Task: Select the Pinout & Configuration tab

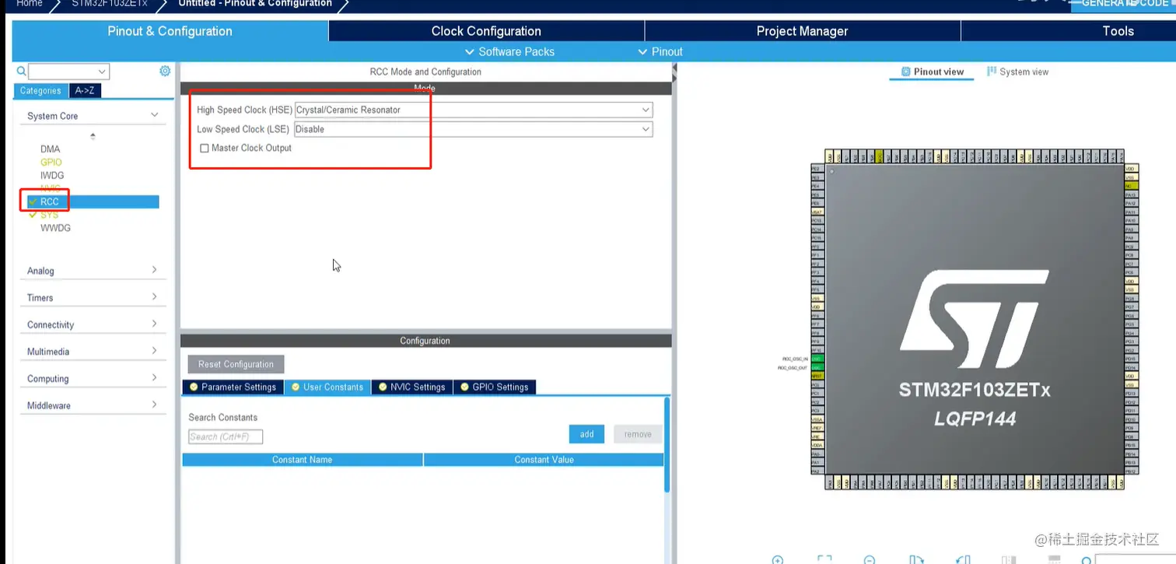Action: click(170, 31)
